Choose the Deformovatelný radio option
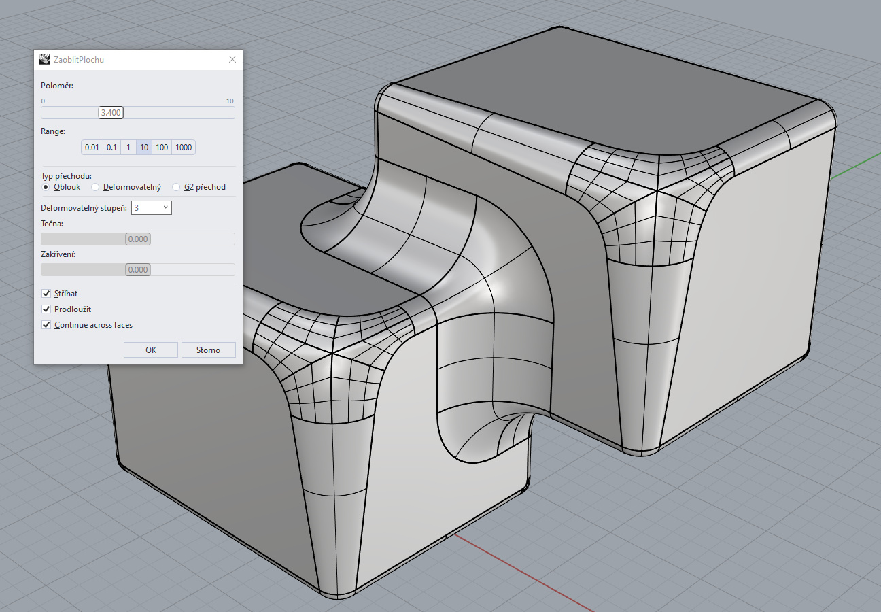 click(96, 187)
